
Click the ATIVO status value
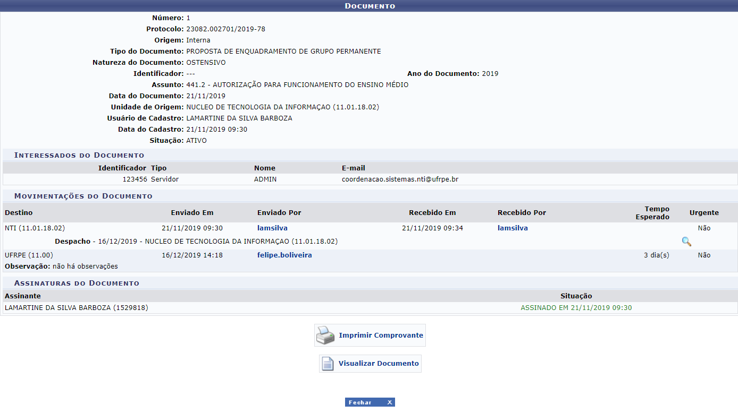(197, 141)
